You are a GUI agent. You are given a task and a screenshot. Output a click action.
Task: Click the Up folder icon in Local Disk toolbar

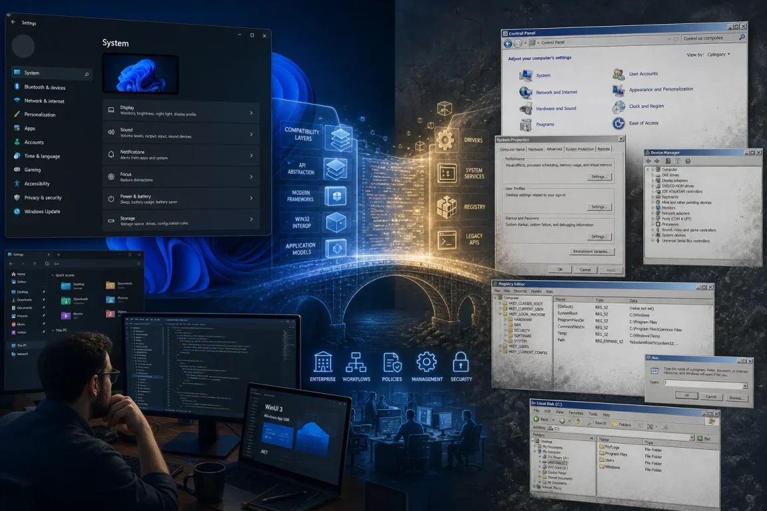(577, 421)
